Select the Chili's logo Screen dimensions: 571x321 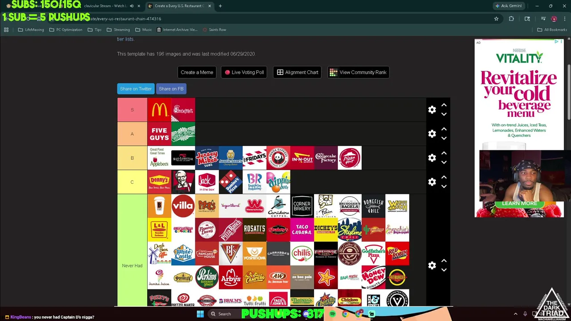[302, 254]
